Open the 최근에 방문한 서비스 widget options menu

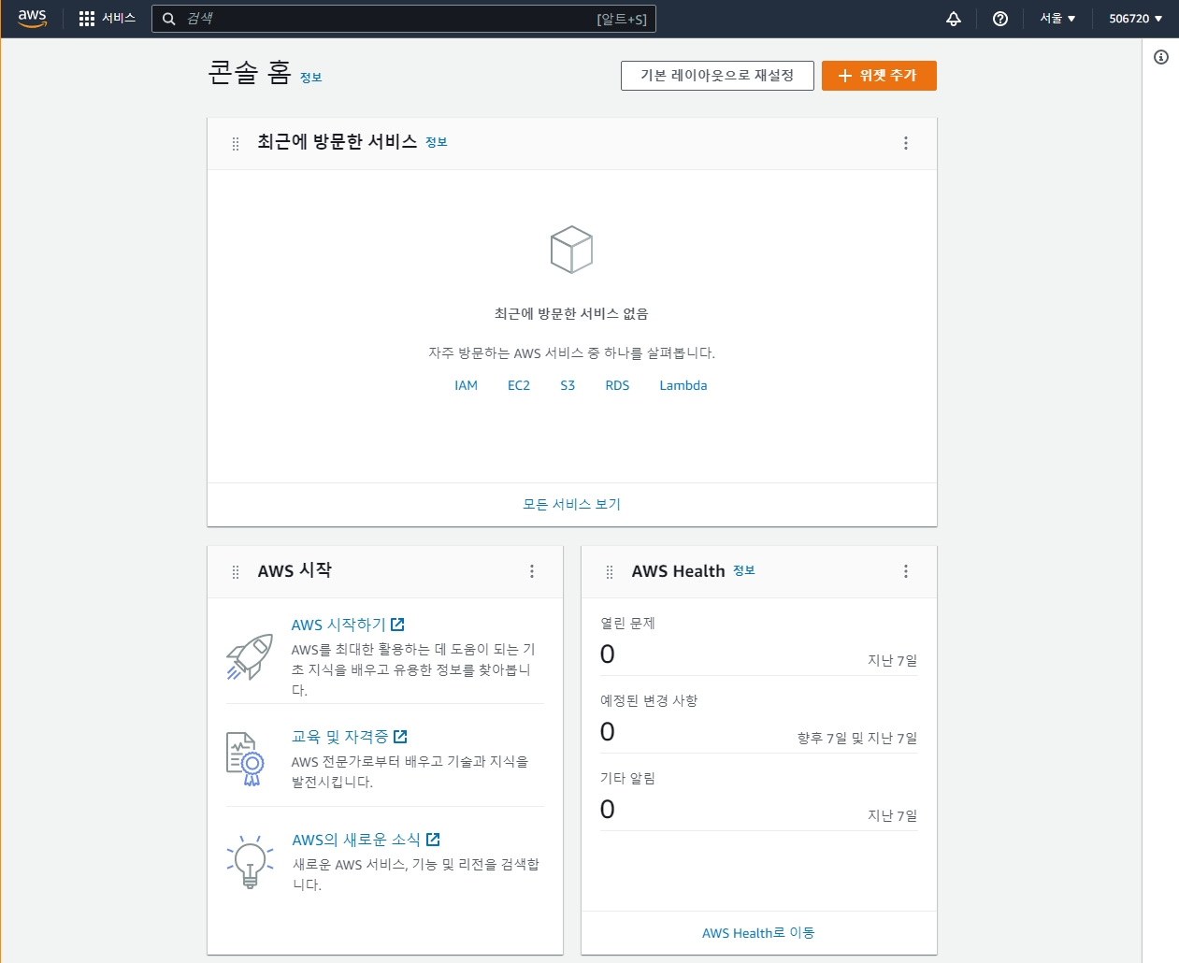pyautogui.click(x=906, y=143)
